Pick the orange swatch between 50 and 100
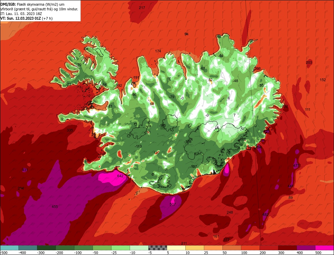Screen dimensions: 334x255 click(231, 248)
